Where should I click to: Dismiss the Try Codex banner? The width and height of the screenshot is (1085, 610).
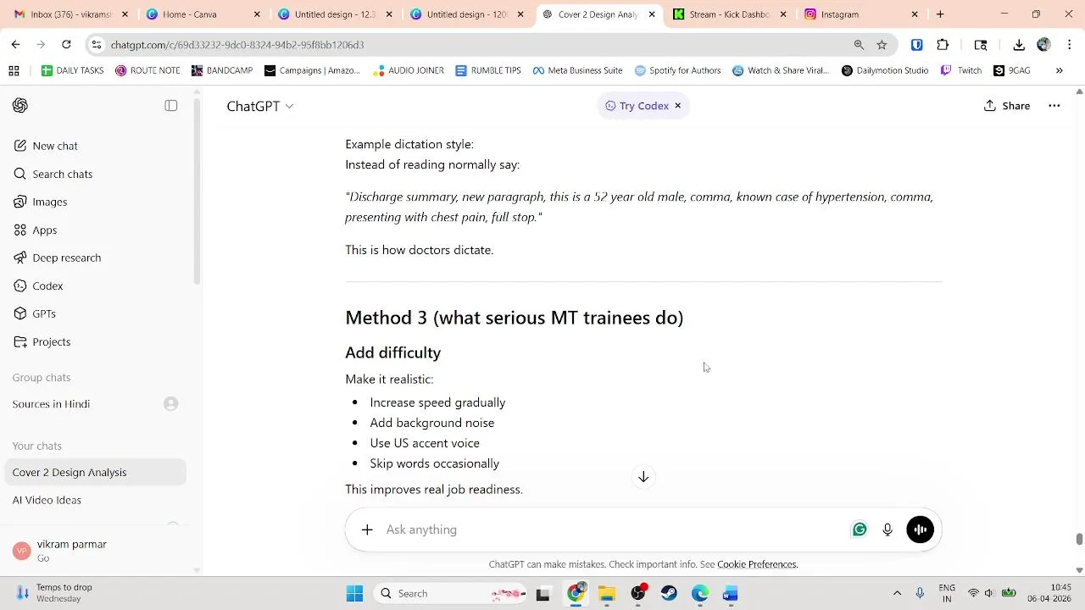tap(677, 106)
